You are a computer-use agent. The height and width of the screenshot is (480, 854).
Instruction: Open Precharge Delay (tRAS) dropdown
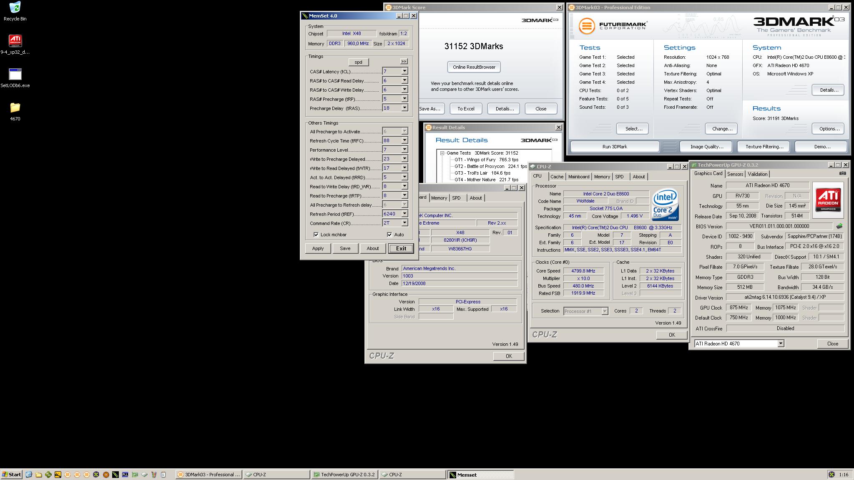(404, 108)
